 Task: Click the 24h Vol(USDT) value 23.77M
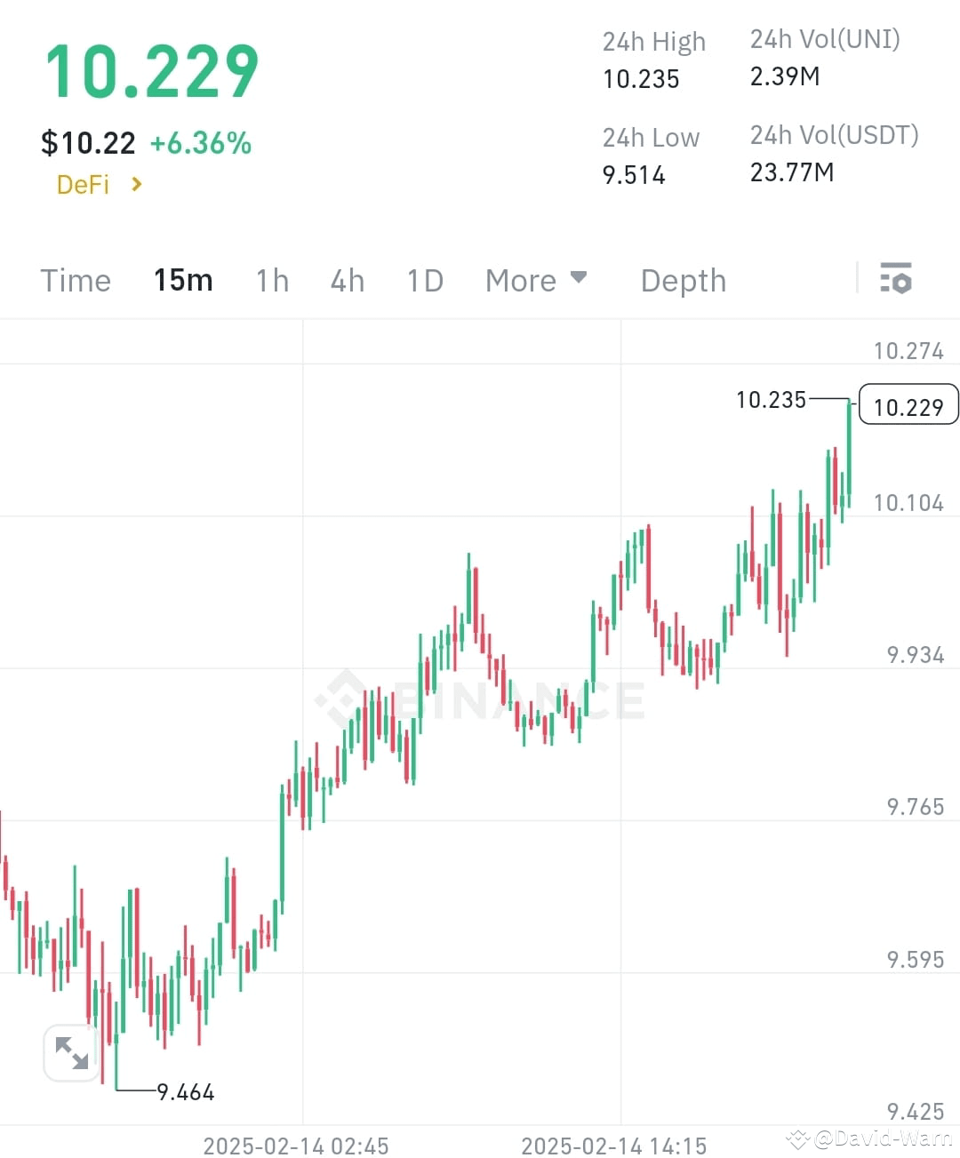pyautogui.click(x=791, y=172)
